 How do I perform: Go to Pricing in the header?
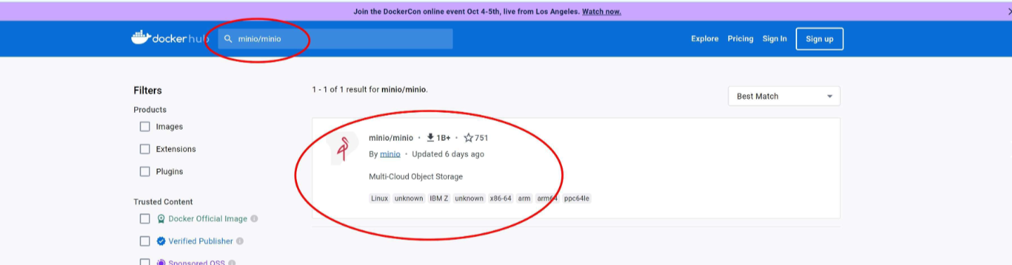pyautogui.click(x=740, y=39)
